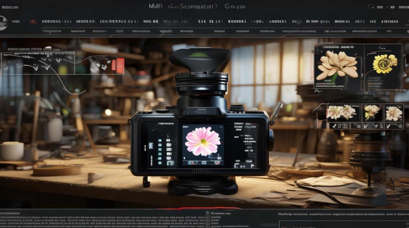Select the rightmost cream flower thumbnail
This screenshot has width=409, height=228.
click(394, 112)
